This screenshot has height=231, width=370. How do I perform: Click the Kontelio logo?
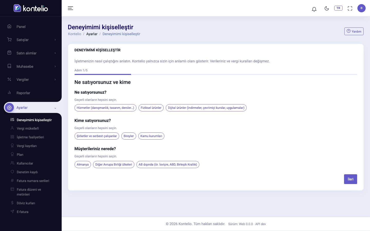click(x=31, y=8)
